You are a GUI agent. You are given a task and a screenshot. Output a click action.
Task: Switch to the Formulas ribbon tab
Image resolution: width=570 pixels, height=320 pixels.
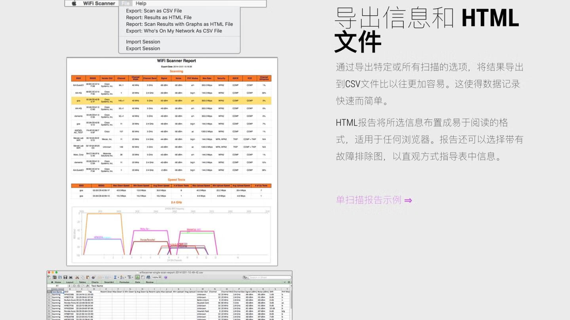click(x=124, y=282)
